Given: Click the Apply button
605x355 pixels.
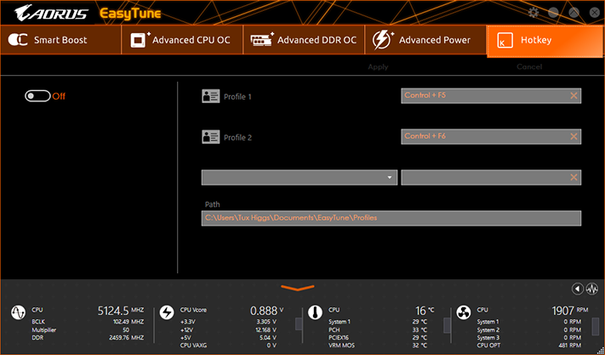Looking at the screenshot, I should click(x=378, y=66).
